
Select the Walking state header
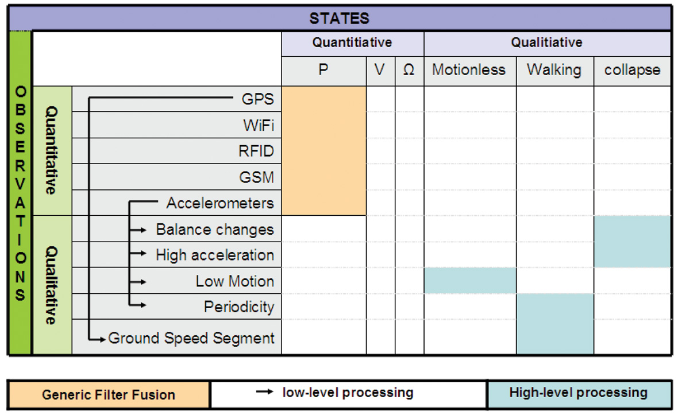554,71
